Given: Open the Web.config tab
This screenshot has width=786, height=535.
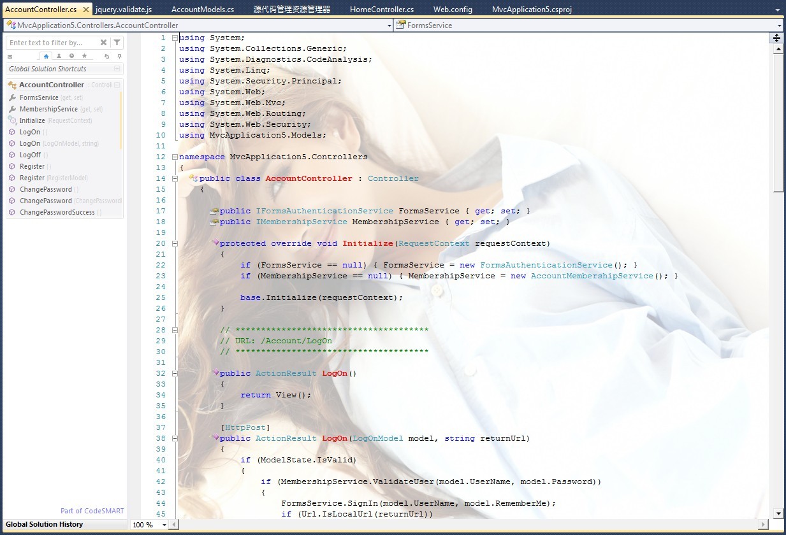Looking at the screenshot, I should pos(453,10).
